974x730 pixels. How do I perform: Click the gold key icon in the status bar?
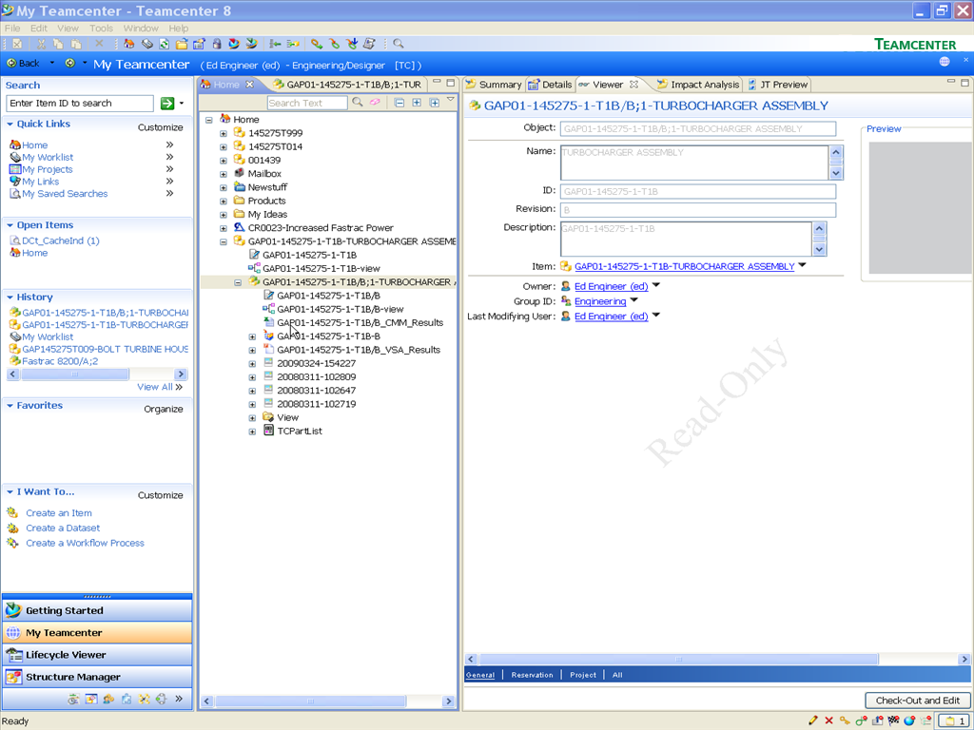tap(845, 720)
